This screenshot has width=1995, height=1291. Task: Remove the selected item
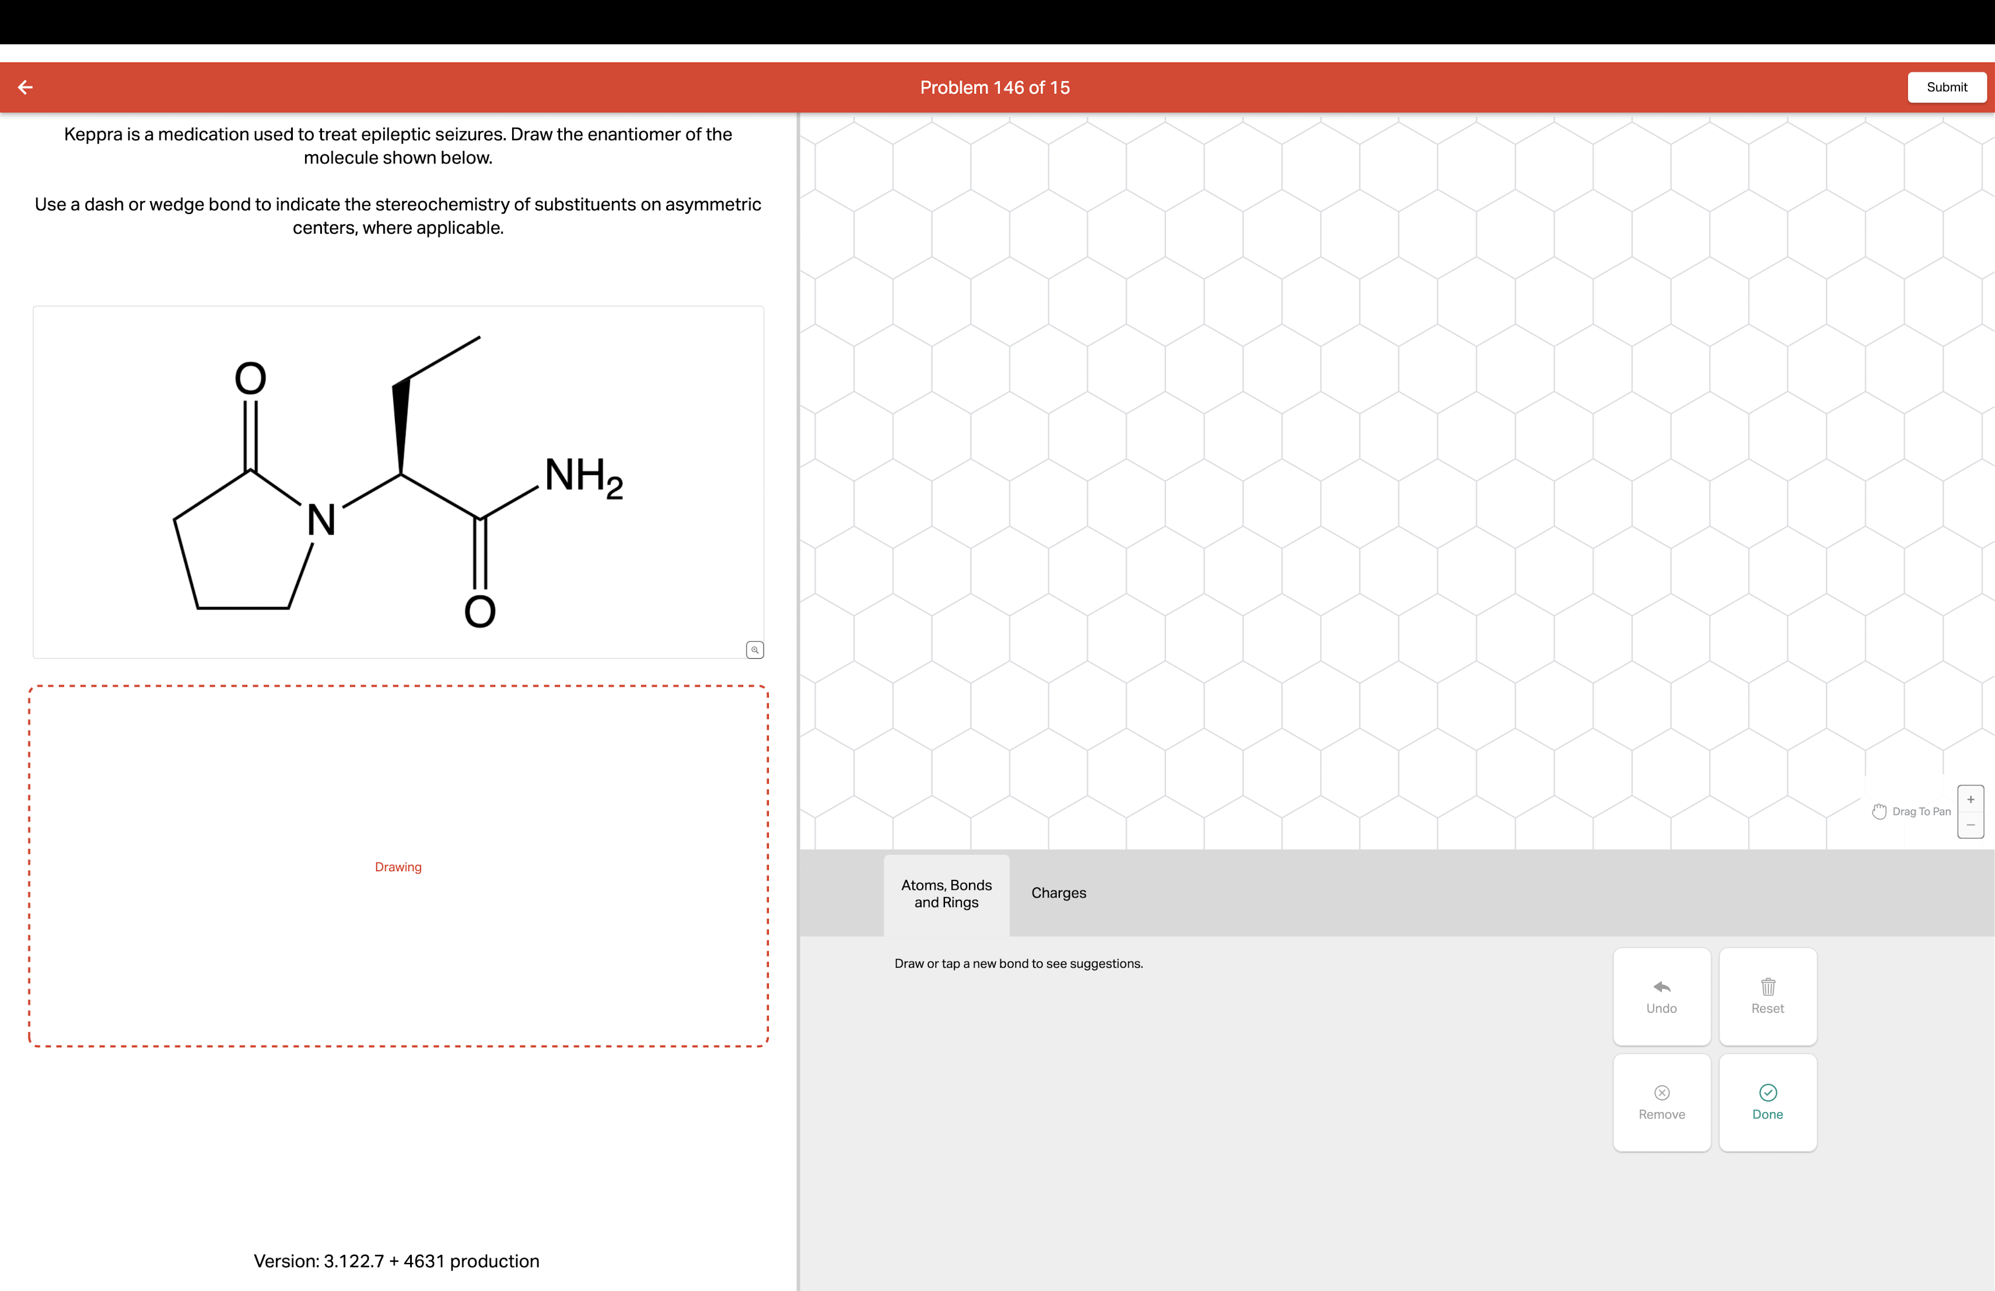point(1661,1103)
